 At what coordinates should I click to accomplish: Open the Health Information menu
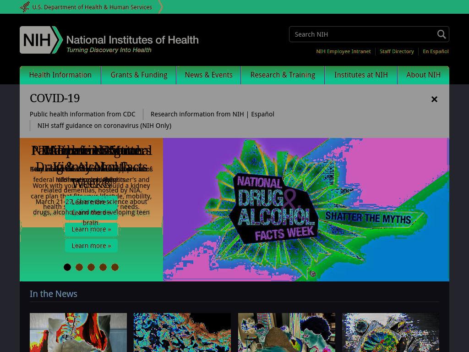click(x=60, y=75)
